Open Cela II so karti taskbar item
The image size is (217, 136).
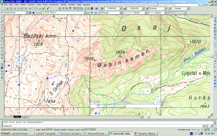pyautogui.click(x=72, y=134)
